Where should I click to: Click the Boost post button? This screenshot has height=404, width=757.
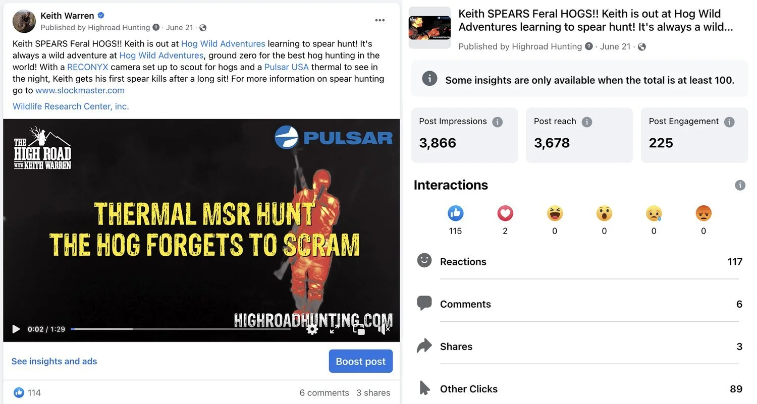(361, 361)
